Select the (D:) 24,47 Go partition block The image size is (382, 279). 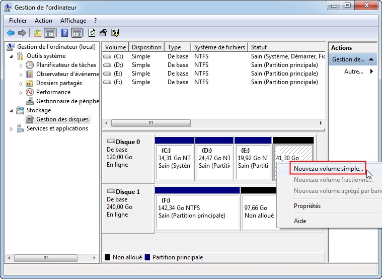point(214,162)
